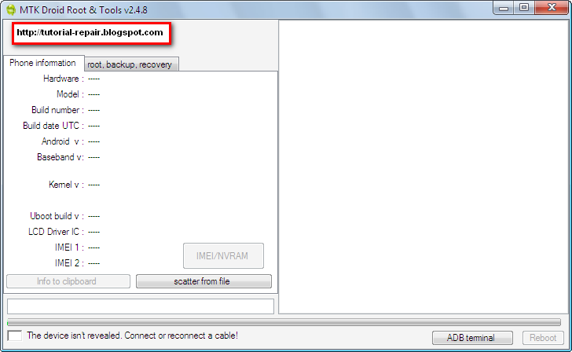
Task: Open the root, backup, recovery tab
Action: 130,64
